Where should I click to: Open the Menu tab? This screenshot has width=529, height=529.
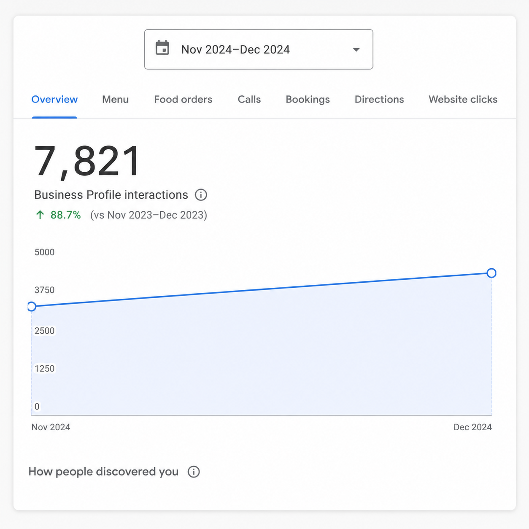point(115,100)
